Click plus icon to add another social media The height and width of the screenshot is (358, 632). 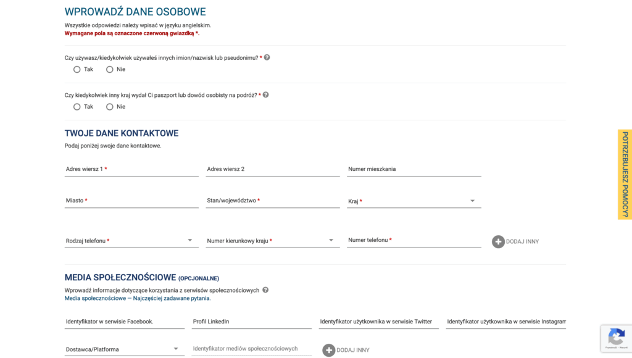point(329,350)
